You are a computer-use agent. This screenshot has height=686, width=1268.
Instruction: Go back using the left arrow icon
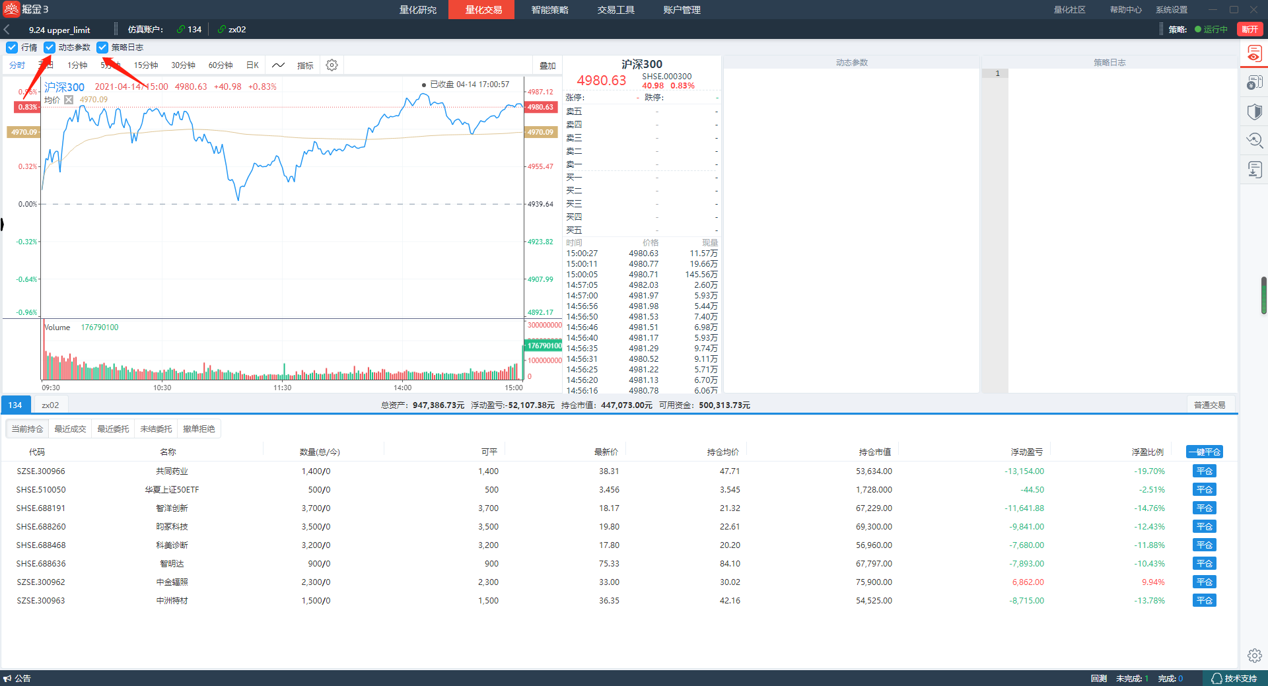click(x=7, y=30)
